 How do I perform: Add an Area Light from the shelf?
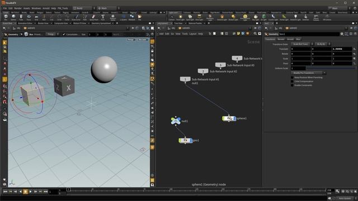tap(199, 17)
